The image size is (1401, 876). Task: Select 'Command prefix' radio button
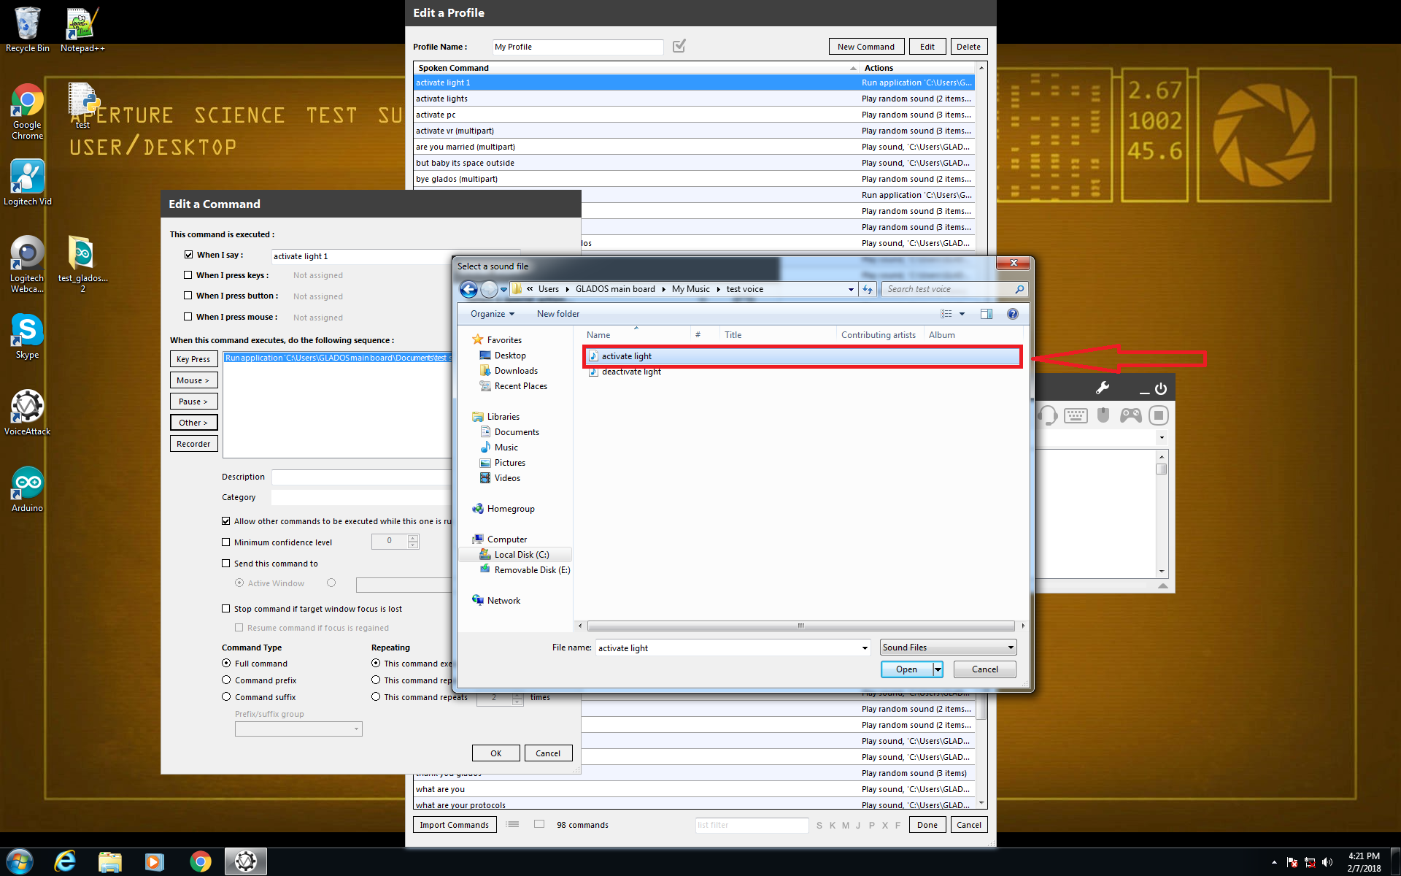226,680
